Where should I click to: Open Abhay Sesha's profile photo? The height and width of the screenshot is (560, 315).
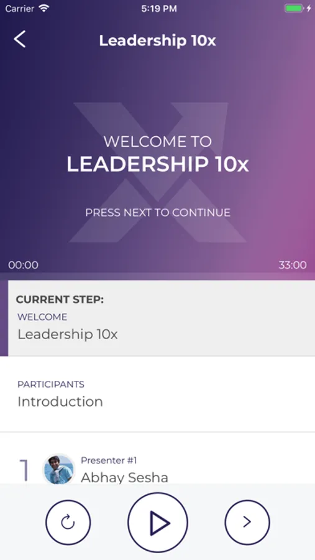pyautogui.click(x=59, y=469)
